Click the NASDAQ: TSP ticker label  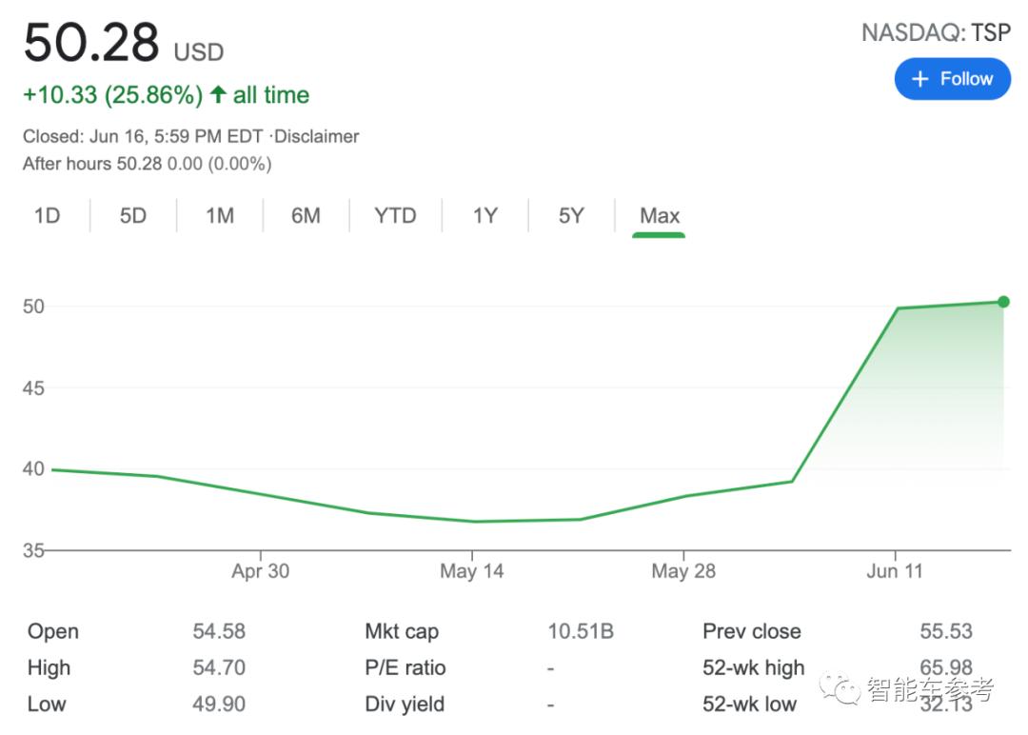pyautogui.click(x=935, y=32)
